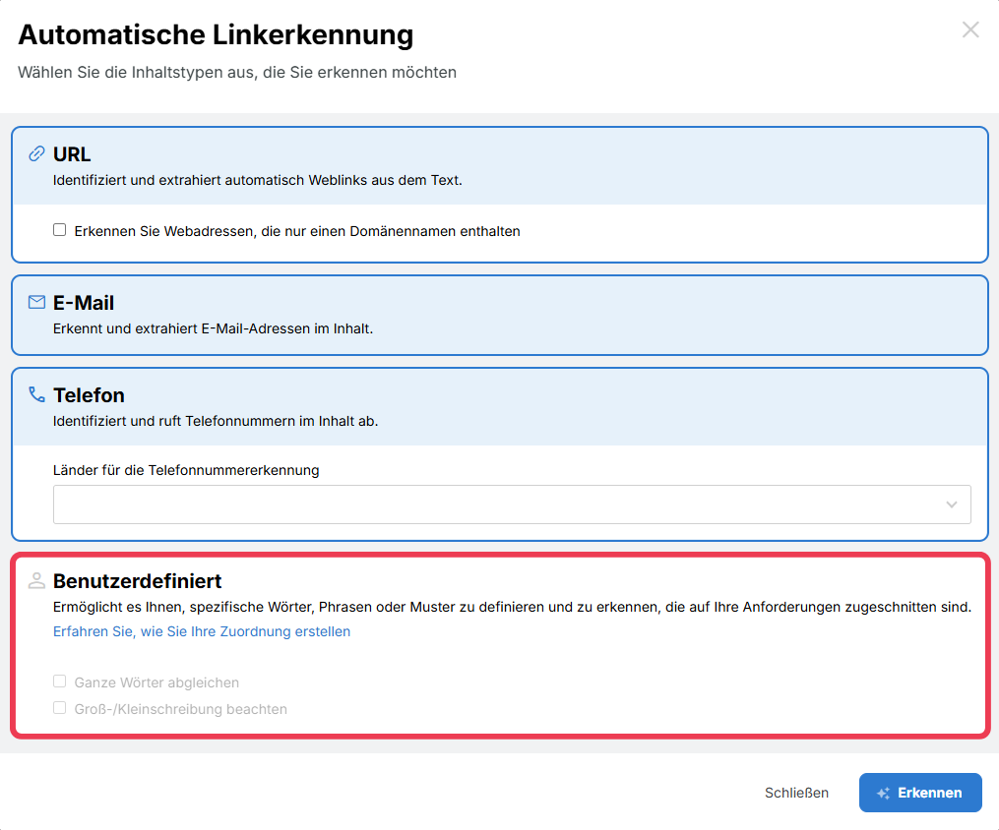Click the Benutzerdefiniert description about Wörter, Phrasen oder Muster
The height and width of the screenshot is (830, 999).
[512, 607]
